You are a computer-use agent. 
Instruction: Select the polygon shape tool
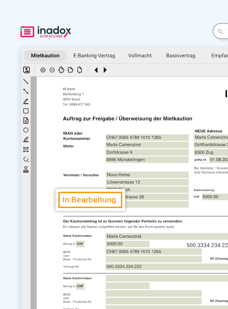pyautogui.click(x=26, y=159)
